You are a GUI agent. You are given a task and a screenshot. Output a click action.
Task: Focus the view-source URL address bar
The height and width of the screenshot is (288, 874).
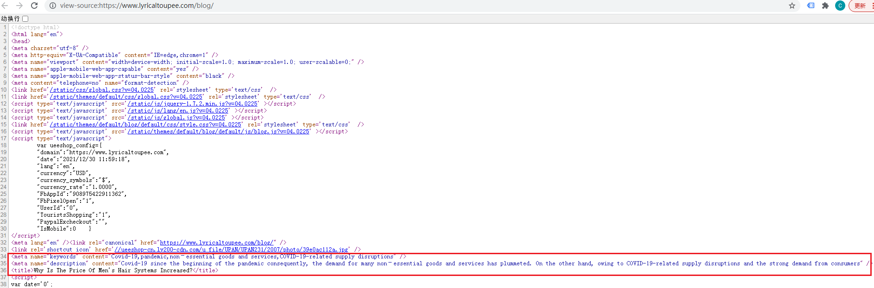click(417, 6)
